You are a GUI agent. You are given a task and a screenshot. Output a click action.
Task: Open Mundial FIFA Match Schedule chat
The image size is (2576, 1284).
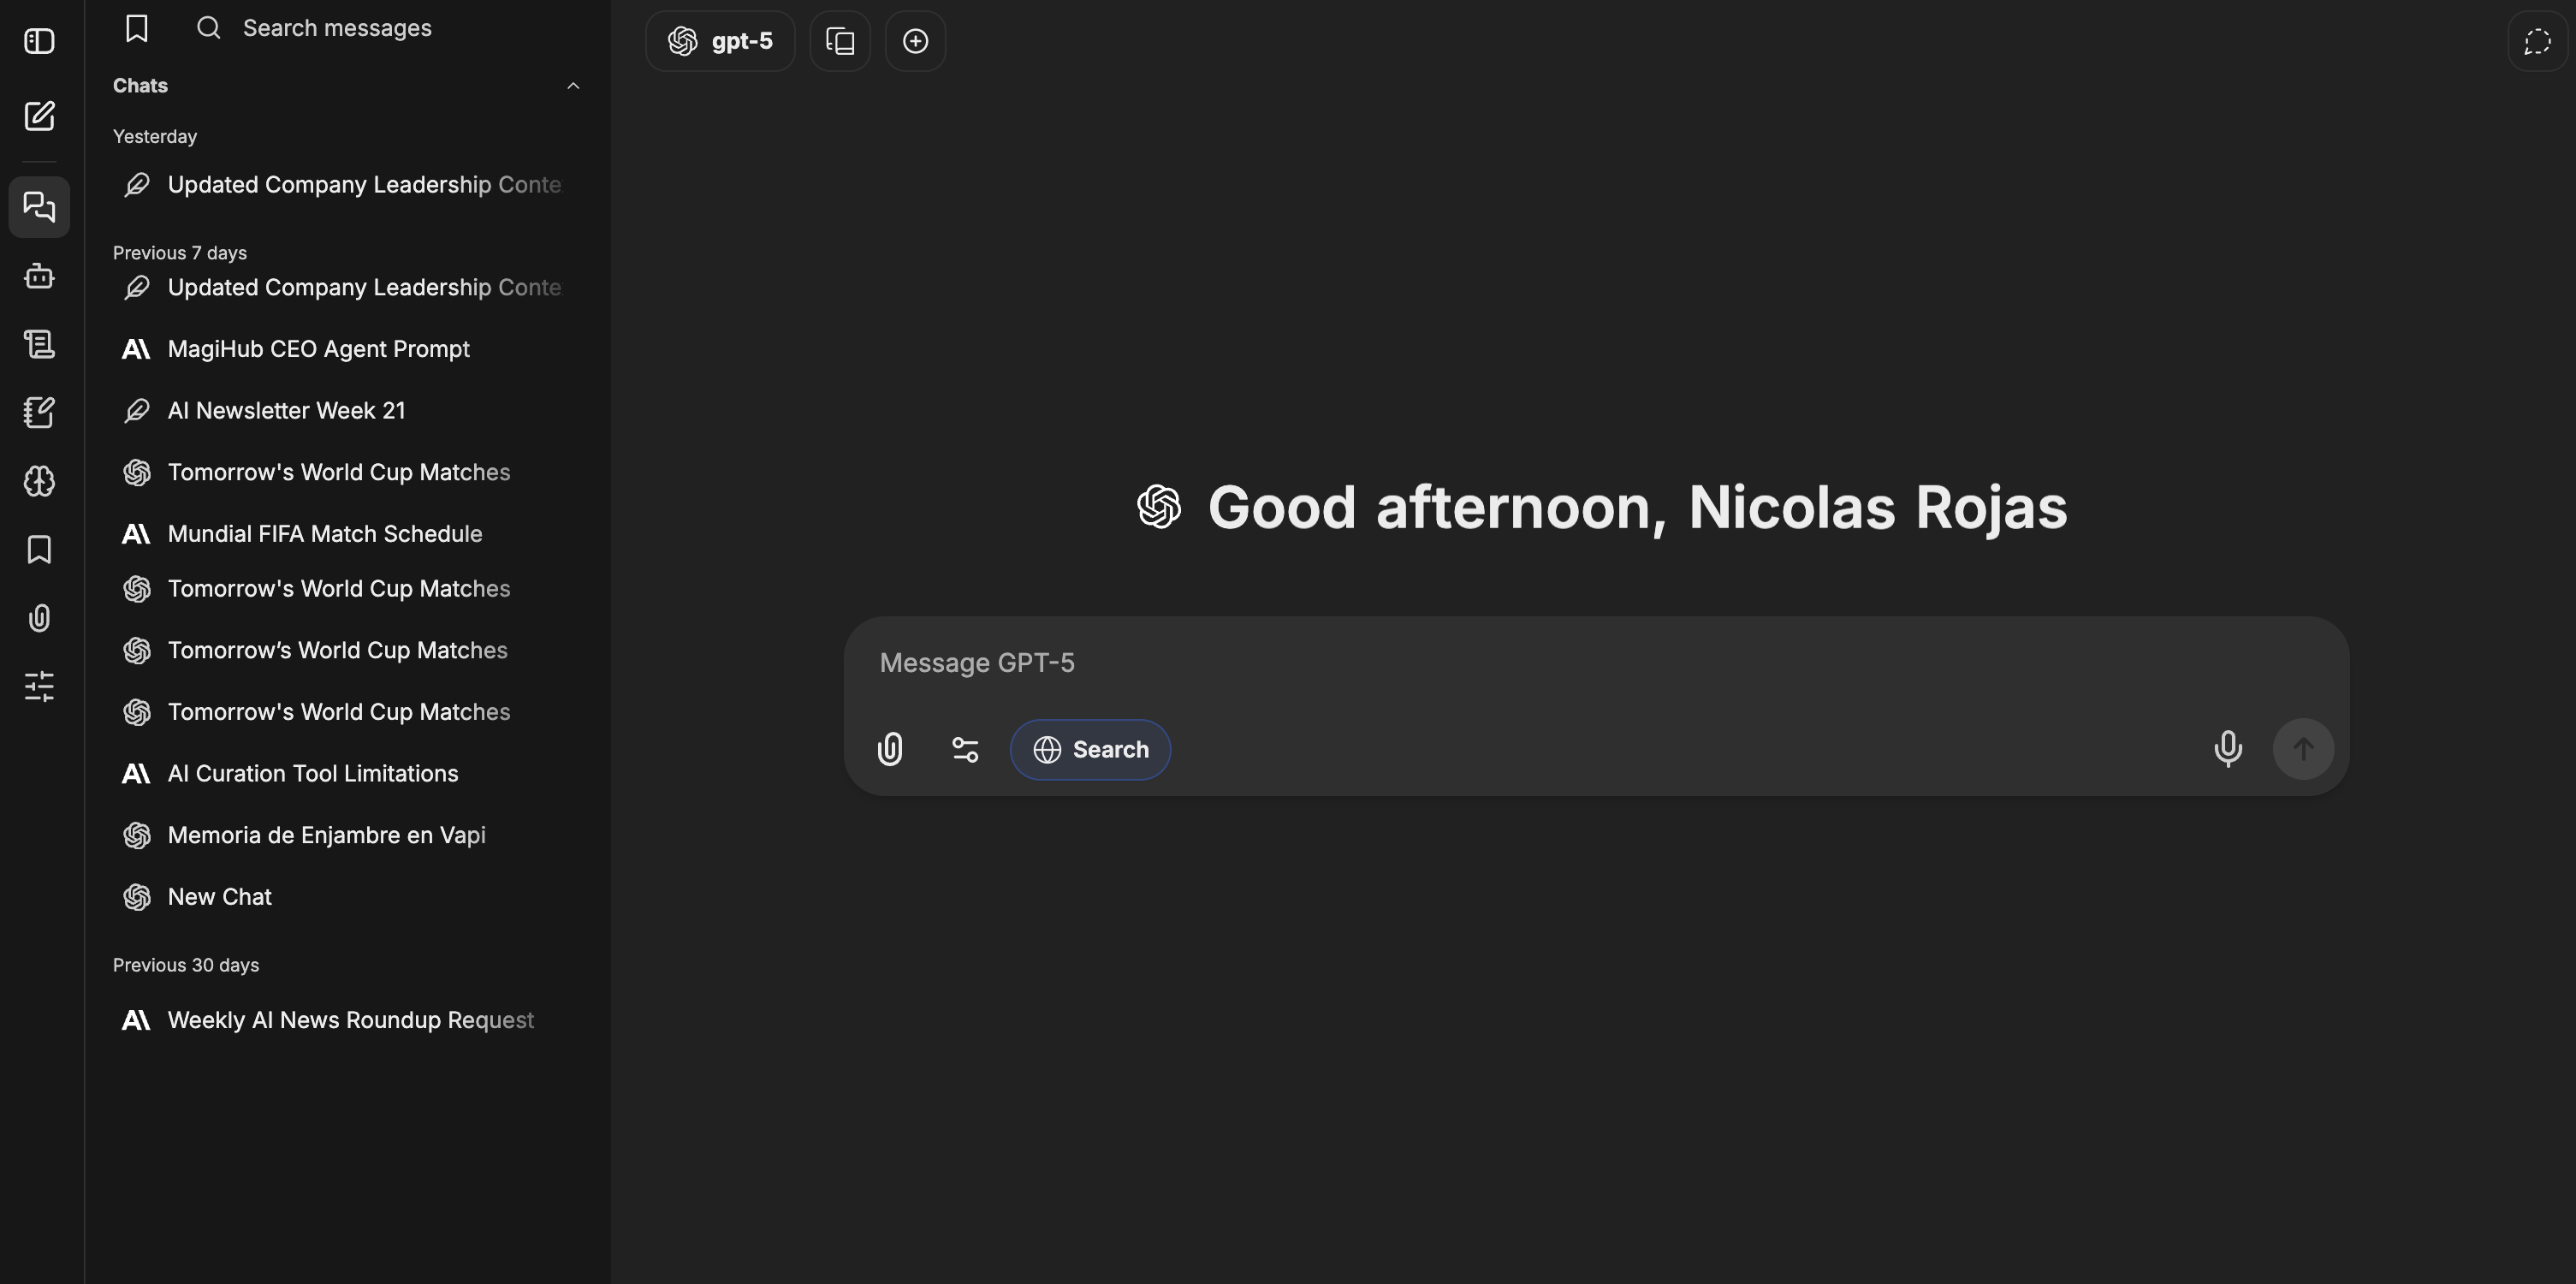[347, 534]
